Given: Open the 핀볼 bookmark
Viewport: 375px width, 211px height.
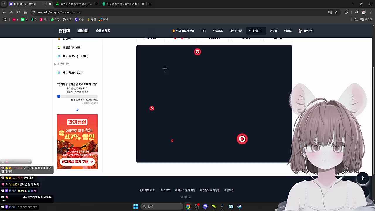Looking at the screenshot, I should (x=91, y=20).
